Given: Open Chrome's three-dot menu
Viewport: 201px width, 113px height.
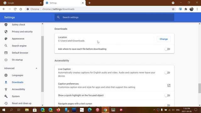Looking at the screenshot, I should (197, 9).
